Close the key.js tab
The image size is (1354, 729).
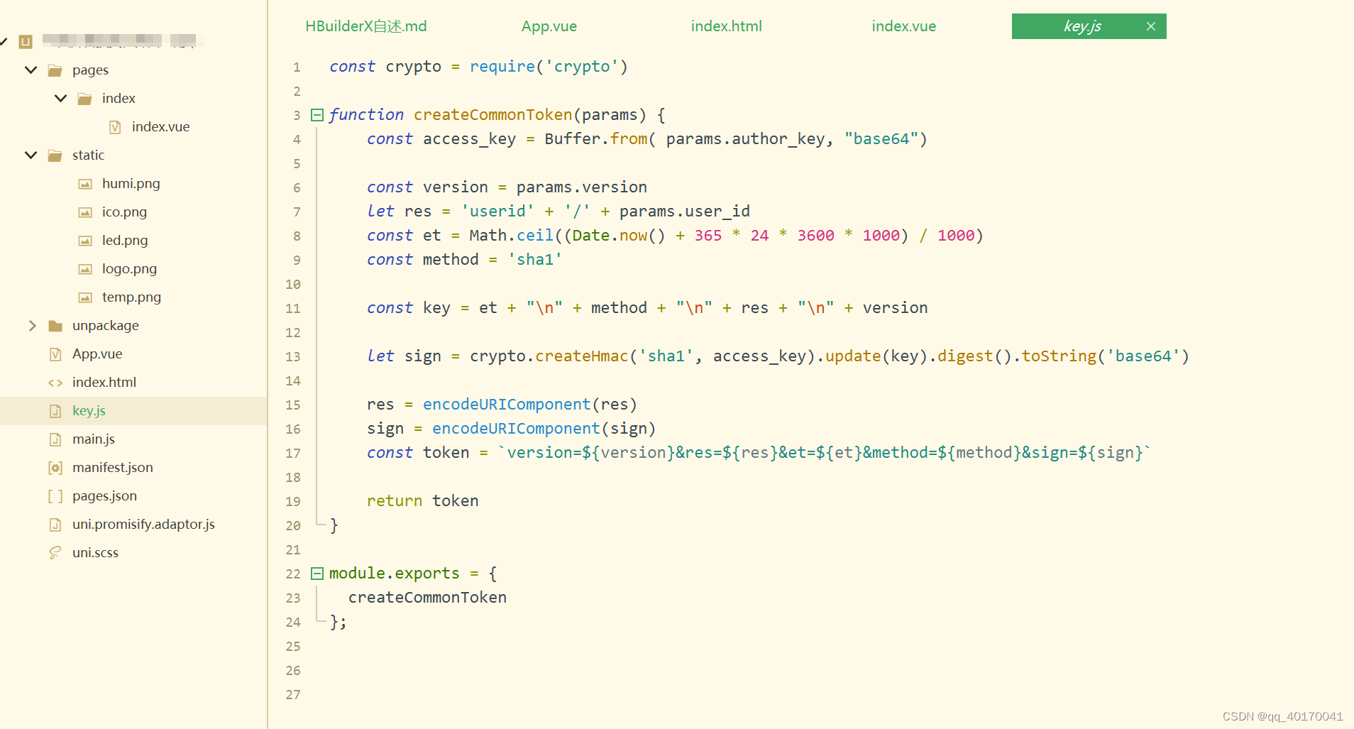point(1151,26)
